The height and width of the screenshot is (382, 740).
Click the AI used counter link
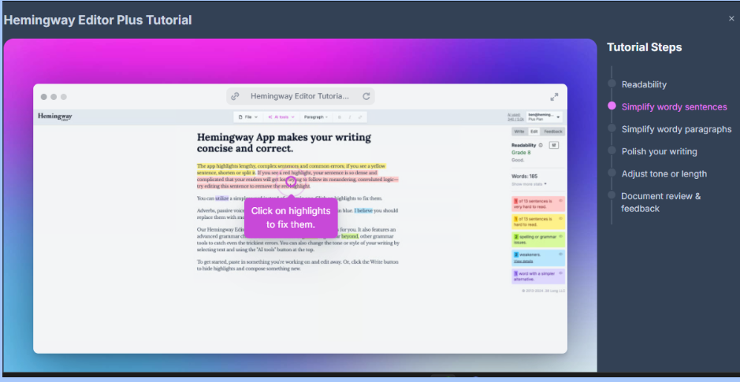[515, 117]
